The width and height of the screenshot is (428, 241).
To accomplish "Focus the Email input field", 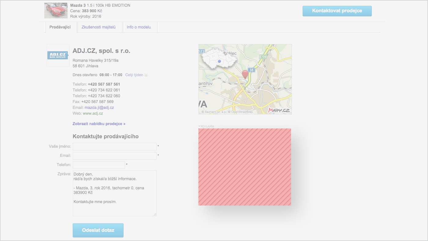I will (x=115, y=156).
